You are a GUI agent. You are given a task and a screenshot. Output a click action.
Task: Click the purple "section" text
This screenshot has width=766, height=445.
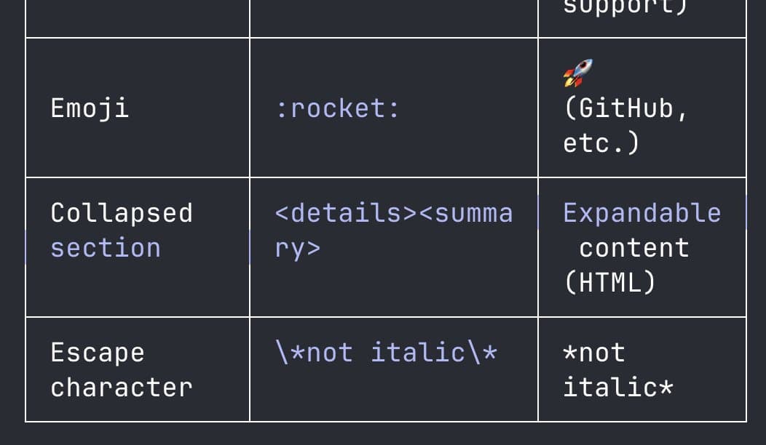(x=106, y=248)
